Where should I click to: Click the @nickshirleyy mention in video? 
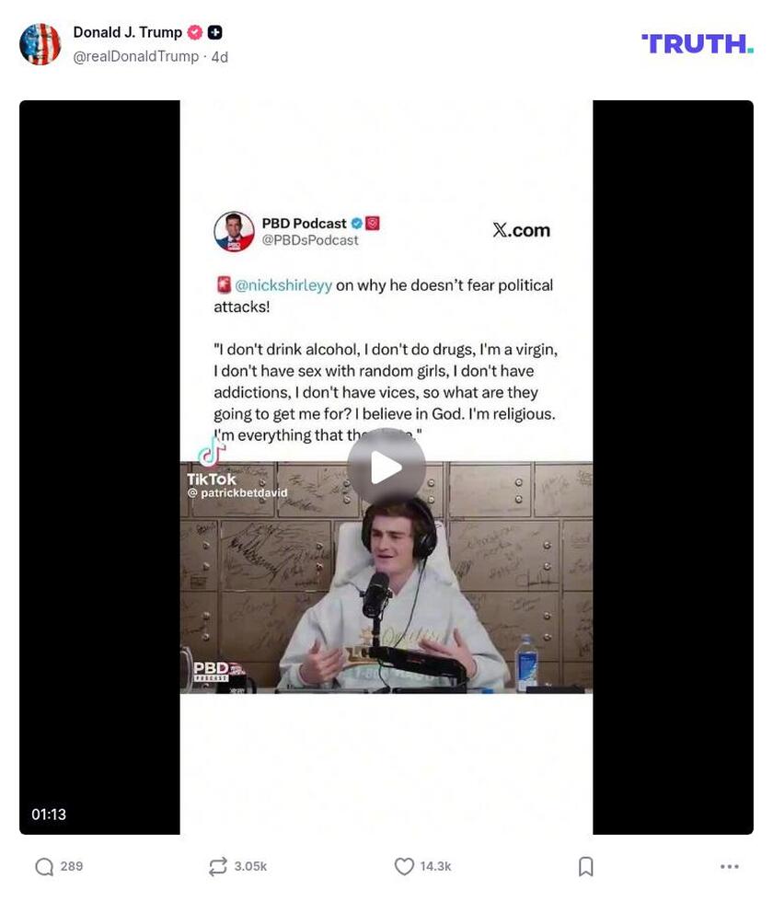pos(283,285)
